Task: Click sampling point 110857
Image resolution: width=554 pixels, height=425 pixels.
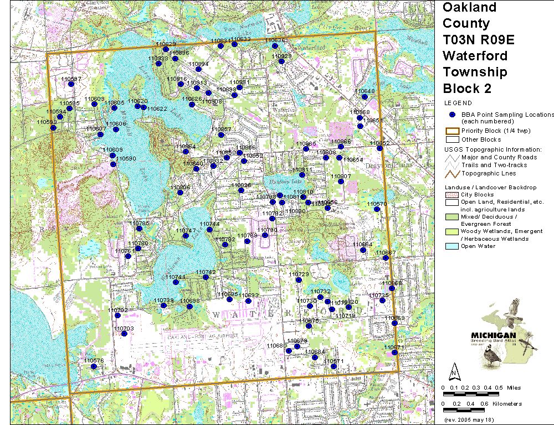Action: click(221, 134)
